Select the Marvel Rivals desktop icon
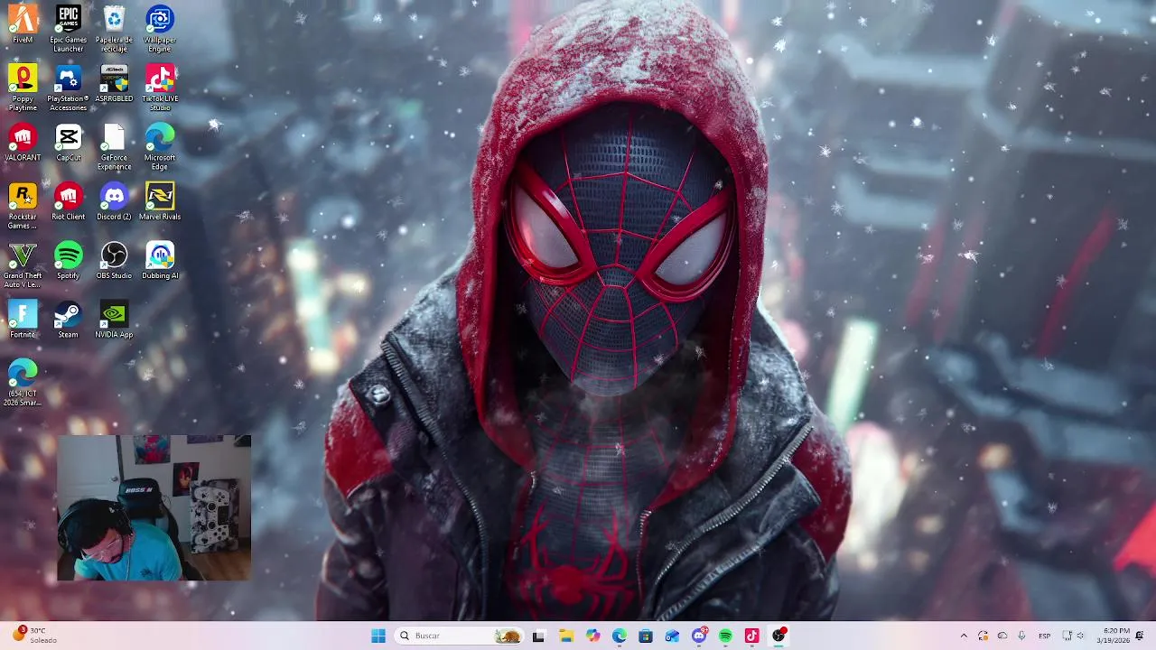Screen dimensions: 1156x650 (160, 200)
